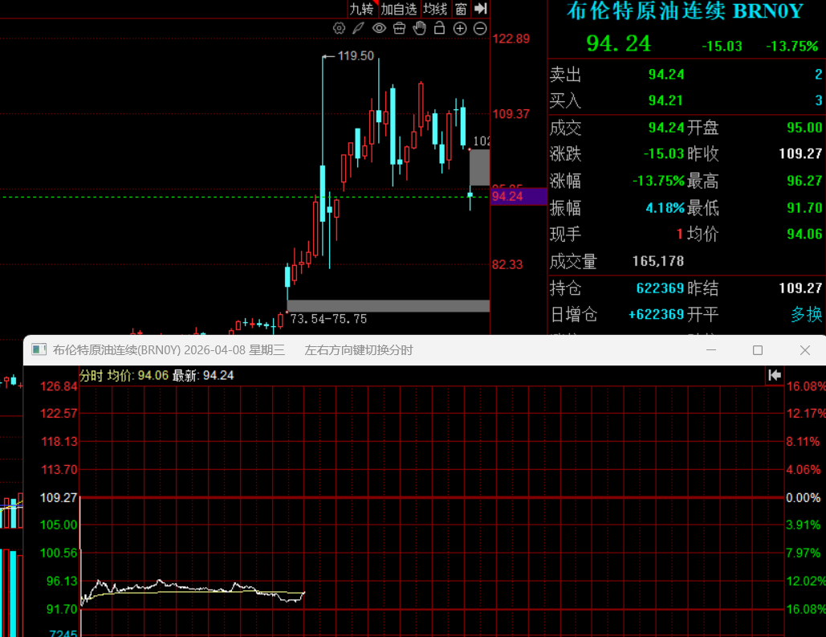Toggle the 均线 moving average button
This screenshot has width=826, height=637.
[435, 9]
